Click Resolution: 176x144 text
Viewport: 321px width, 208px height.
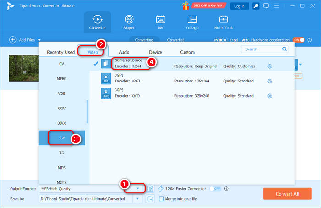(x=192, y=81)
